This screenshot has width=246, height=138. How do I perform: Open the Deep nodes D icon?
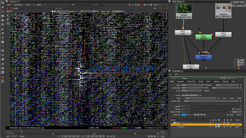pyautogui.click(x=2, y=51)
